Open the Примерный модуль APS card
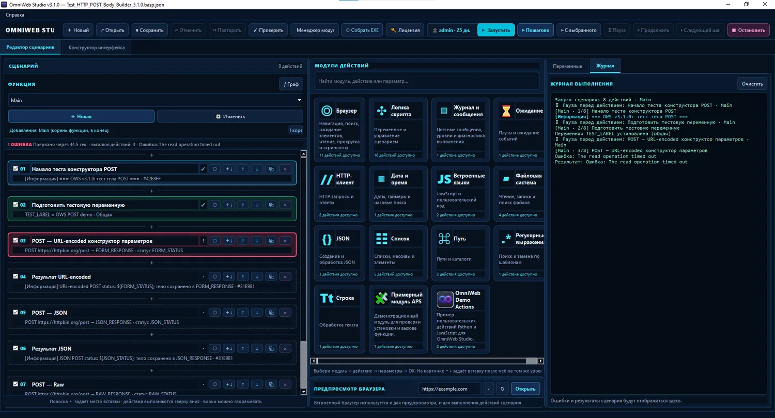The image size is (775, 418). pos(398,319)
